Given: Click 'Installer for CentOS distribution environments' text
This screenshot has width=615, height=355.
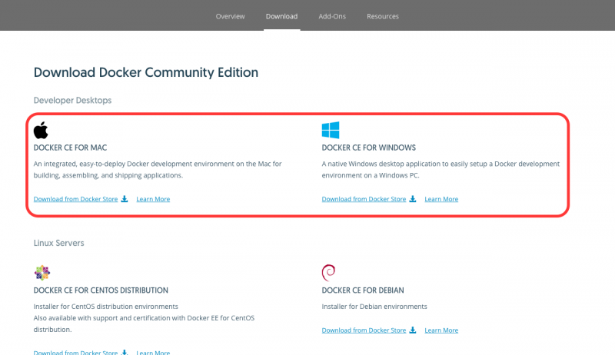Looking at the screenshot, I should pyautogui.click(x=106, y=307).
